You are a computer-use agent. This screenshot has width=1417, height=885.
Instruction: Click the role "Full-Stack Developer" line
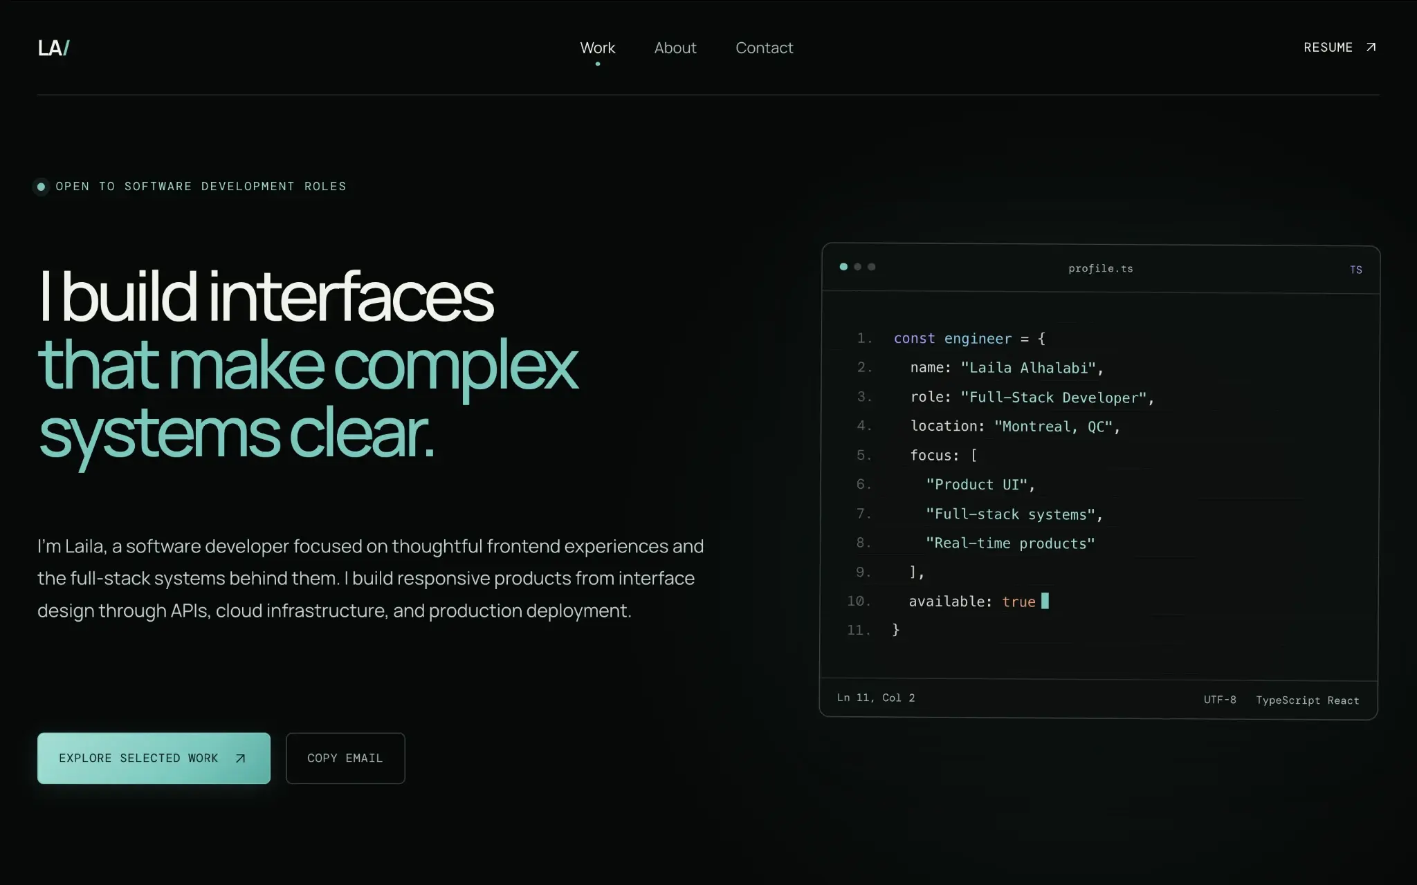pos(1032,398)
